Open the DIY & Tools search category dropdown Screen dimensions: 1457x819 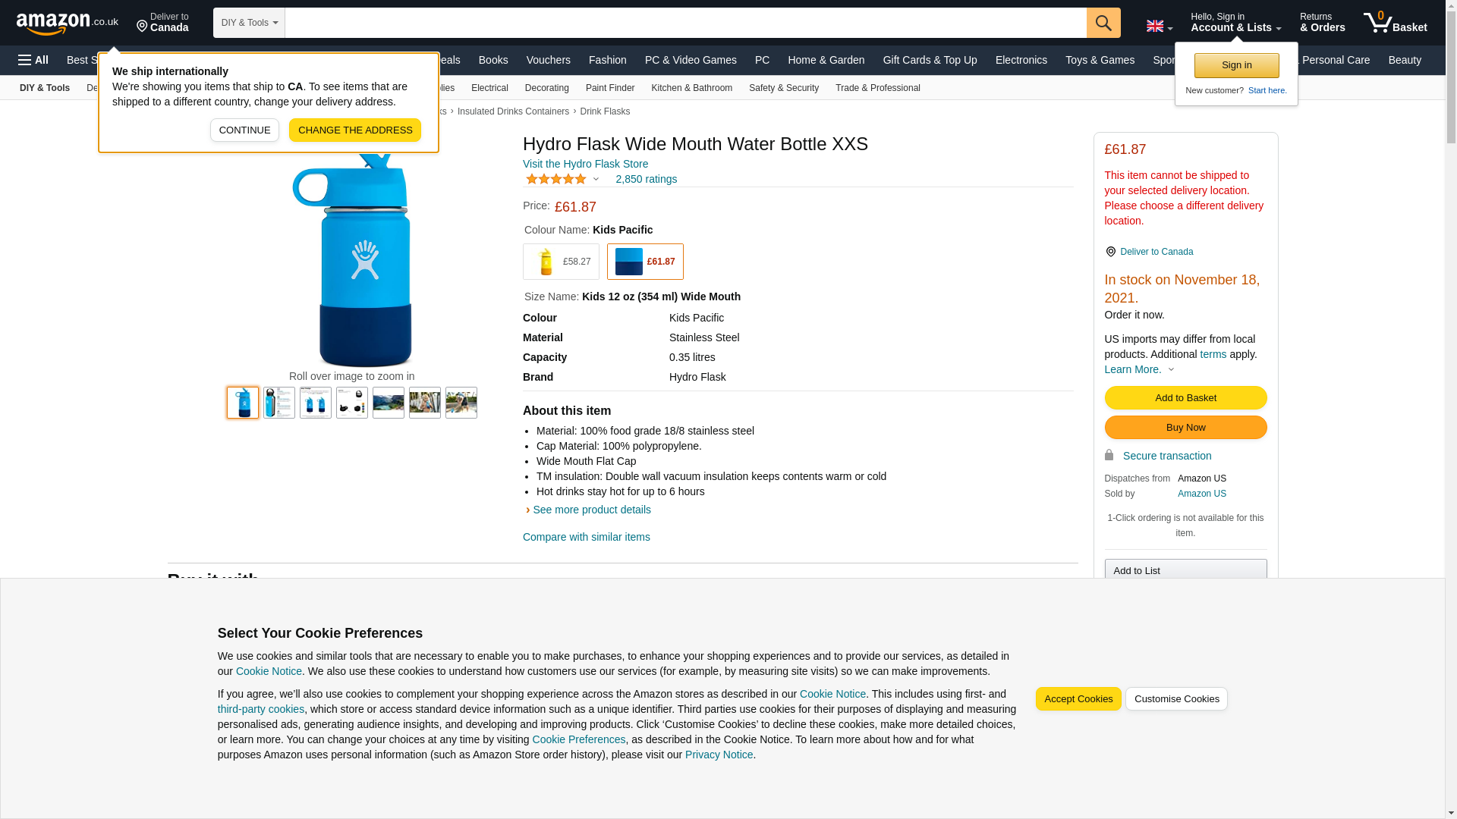(249, 23)
